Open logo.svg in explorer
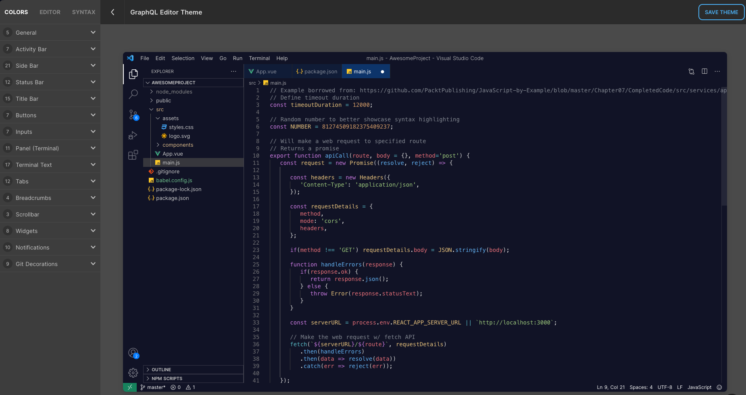746x395 pixels. [x=193, y=136]
